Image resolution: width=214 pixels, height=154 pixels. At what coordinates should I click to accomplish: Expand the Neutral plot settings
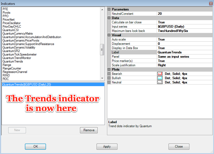pos(109,82)
